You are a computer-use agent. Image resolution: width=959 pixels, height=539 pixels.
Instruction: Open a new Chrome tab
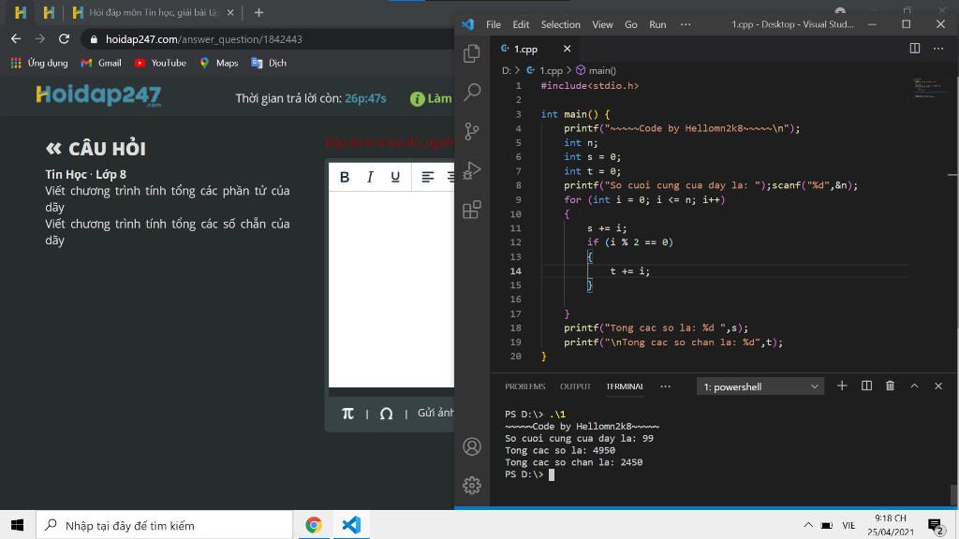point(258,12)
